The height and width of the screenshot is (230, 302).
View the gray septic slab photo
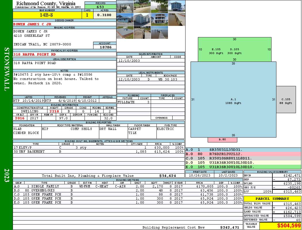click(125, 32)
